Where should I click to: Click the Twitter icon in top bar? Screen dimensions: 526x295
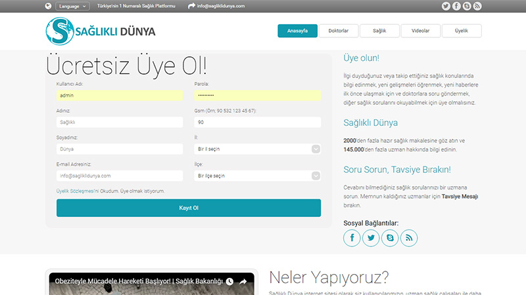click(456, 6)
